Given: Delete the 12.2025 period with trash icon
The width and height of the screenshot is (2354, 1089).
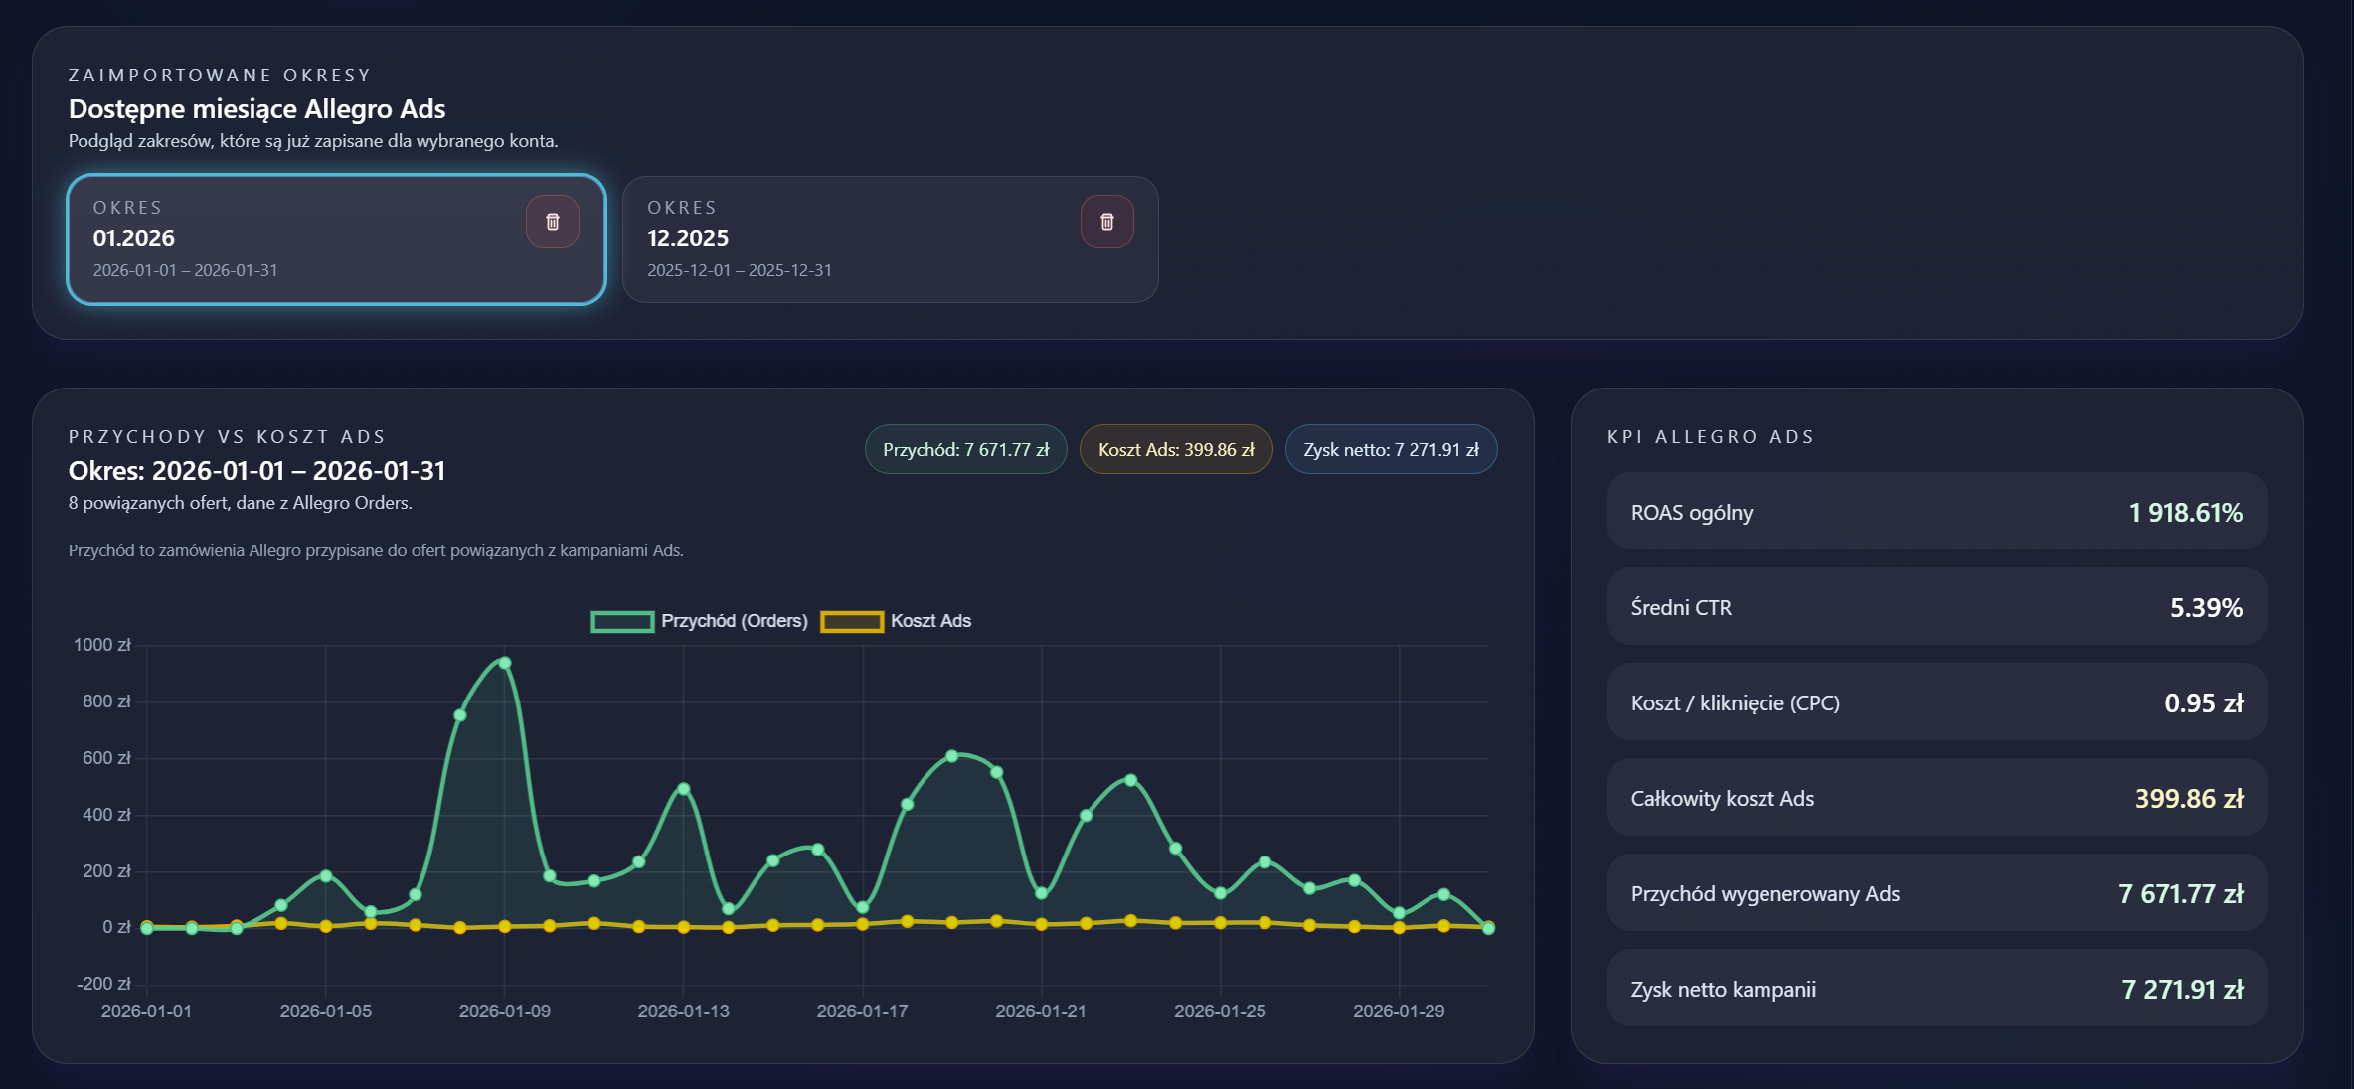Looking at the screenshot, I should tap(1106, 222).
